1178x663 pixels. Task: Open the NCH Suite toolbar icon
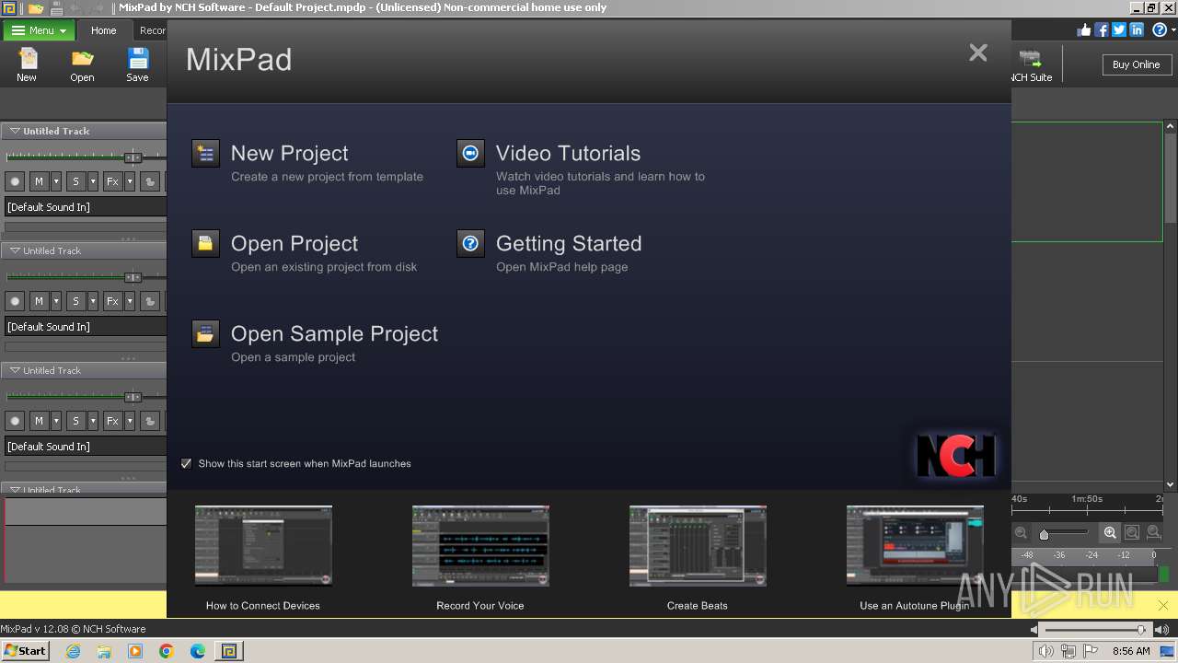(1031, 59)
